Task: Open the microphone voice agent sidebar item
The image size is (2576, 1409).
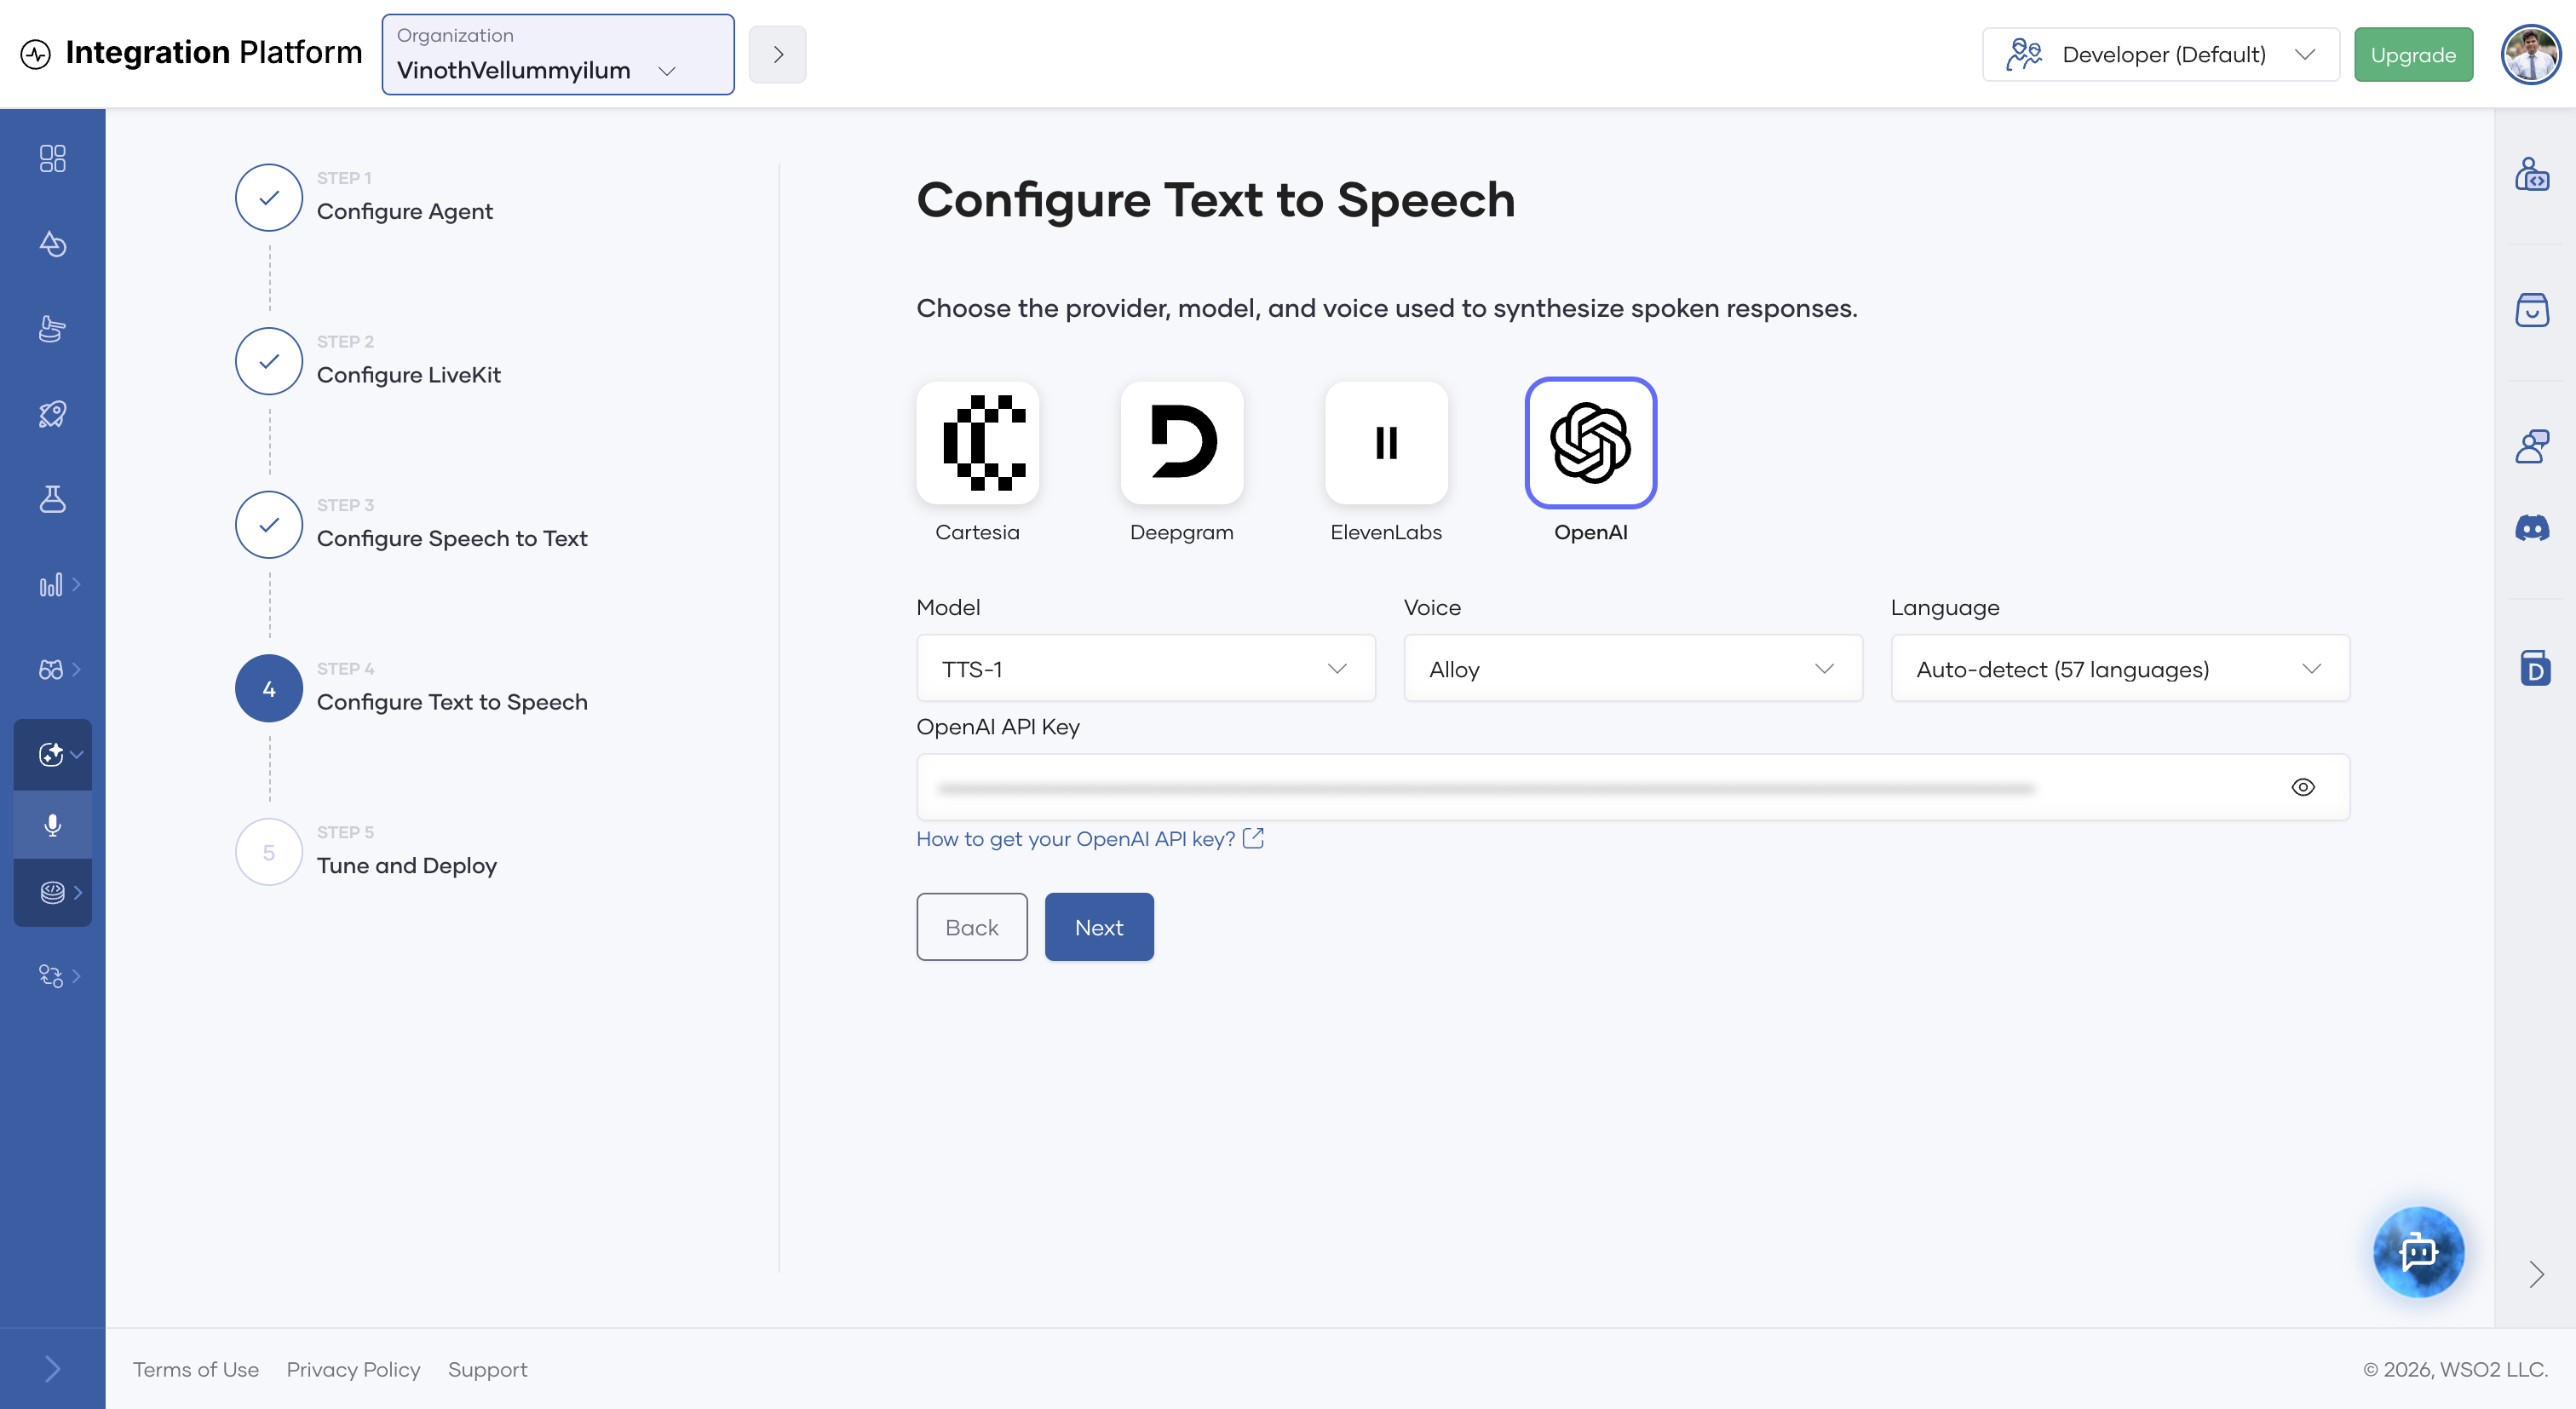Action: point(52,824)
